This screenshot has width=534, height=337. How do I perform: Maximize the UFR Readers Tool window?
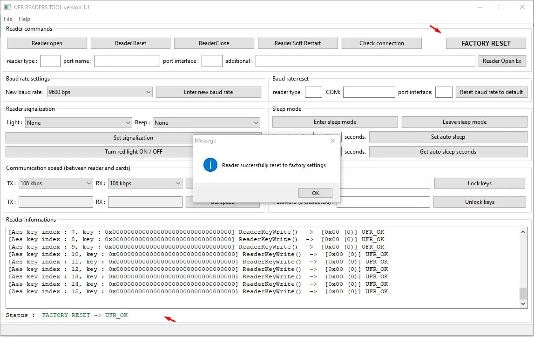point(501,7)
